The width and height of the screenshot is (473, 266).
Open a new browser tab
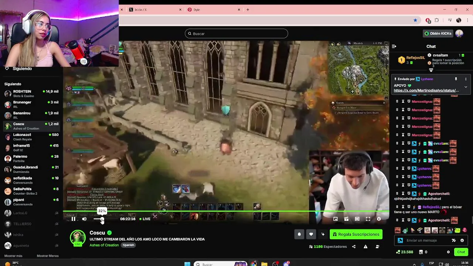(x=248, y=10)
